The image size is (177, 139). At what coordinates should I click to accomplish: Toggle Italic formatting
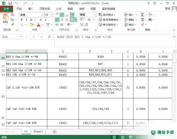pyautogui.click(x=27, y=20)
